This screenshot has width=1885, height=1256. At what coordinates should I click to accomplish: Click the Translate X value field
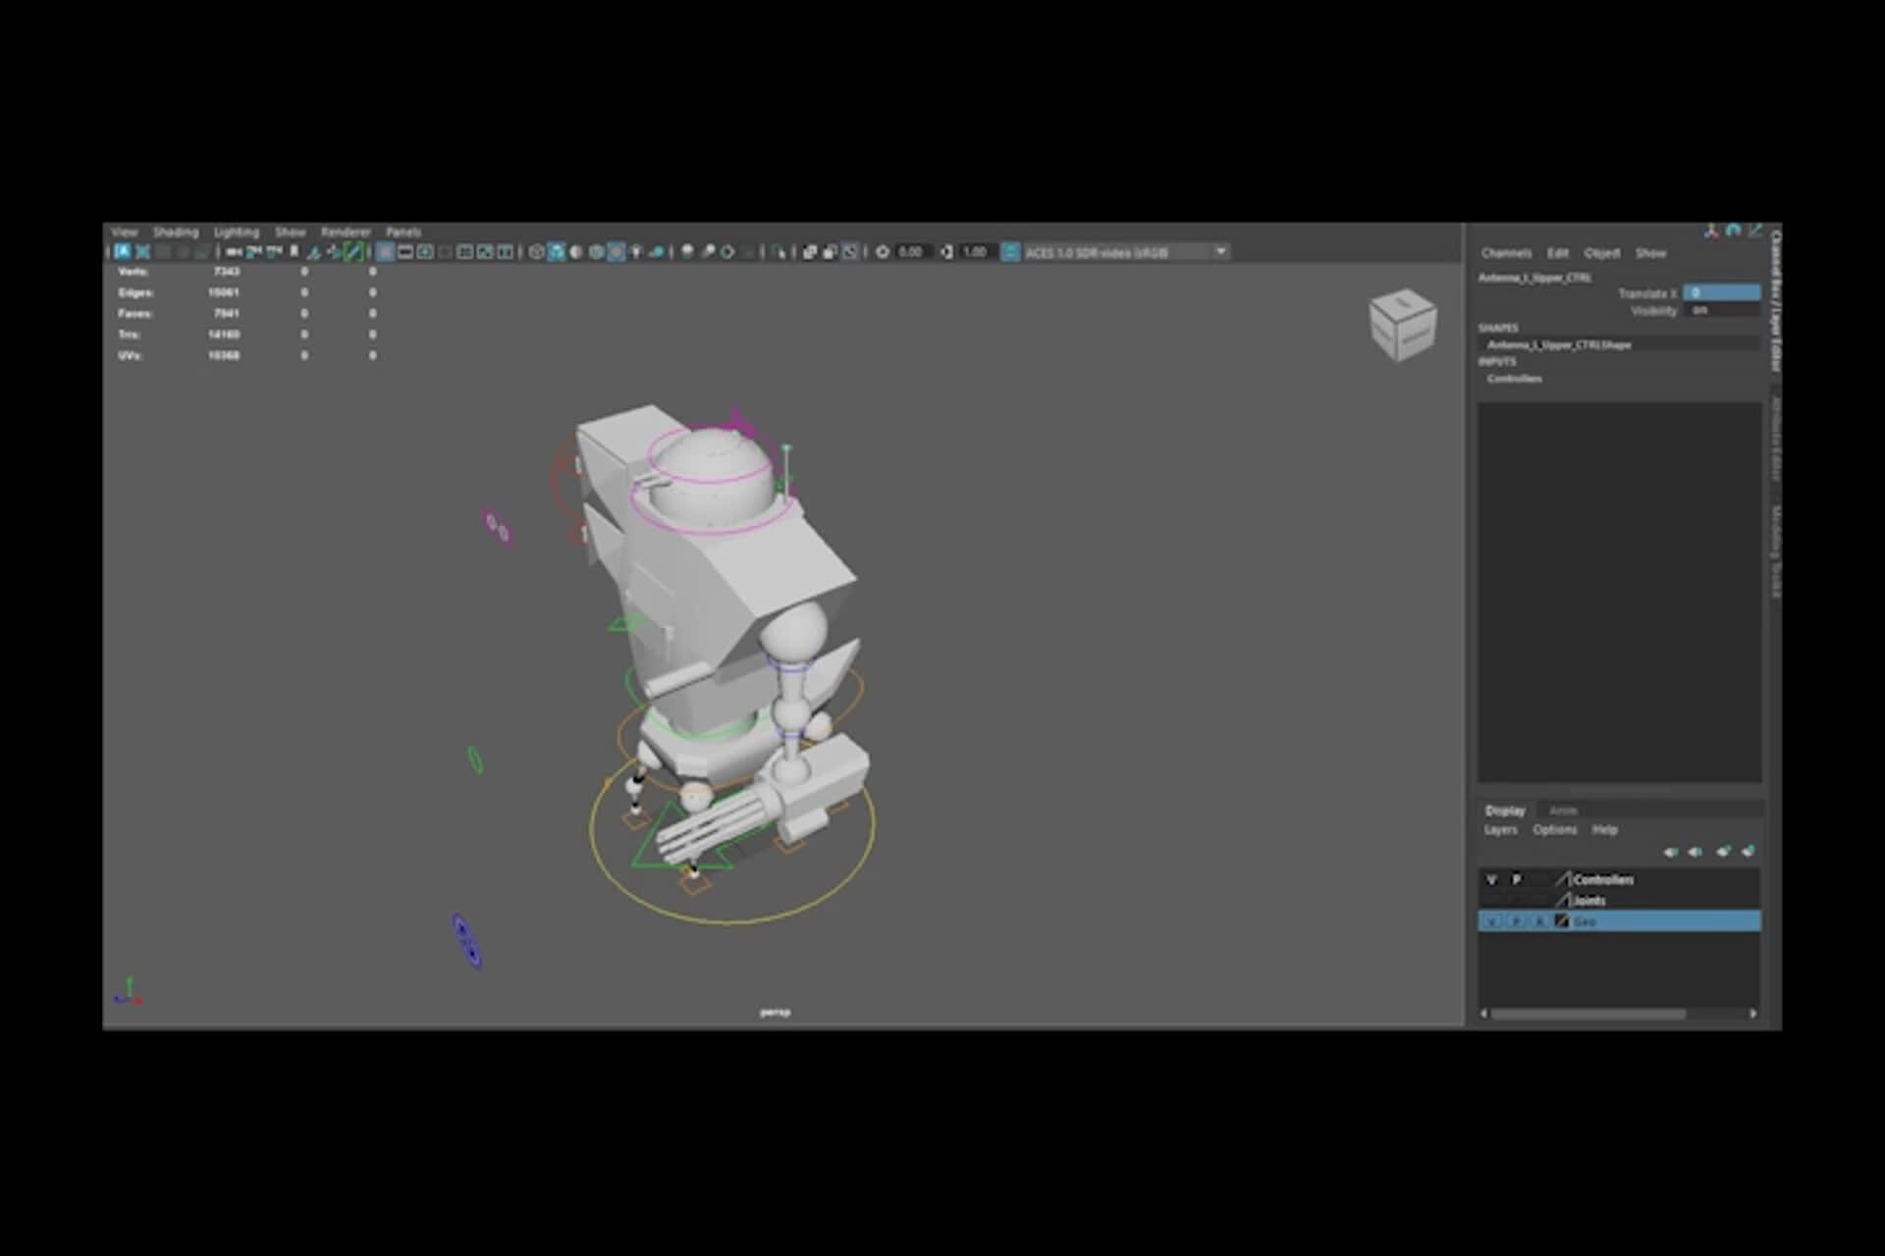[1723, 293]
